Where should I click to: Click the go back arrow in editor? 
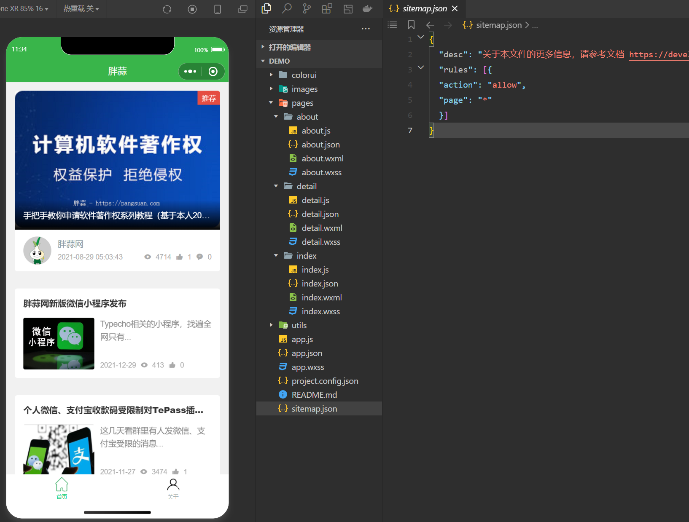tap(430, 25)
